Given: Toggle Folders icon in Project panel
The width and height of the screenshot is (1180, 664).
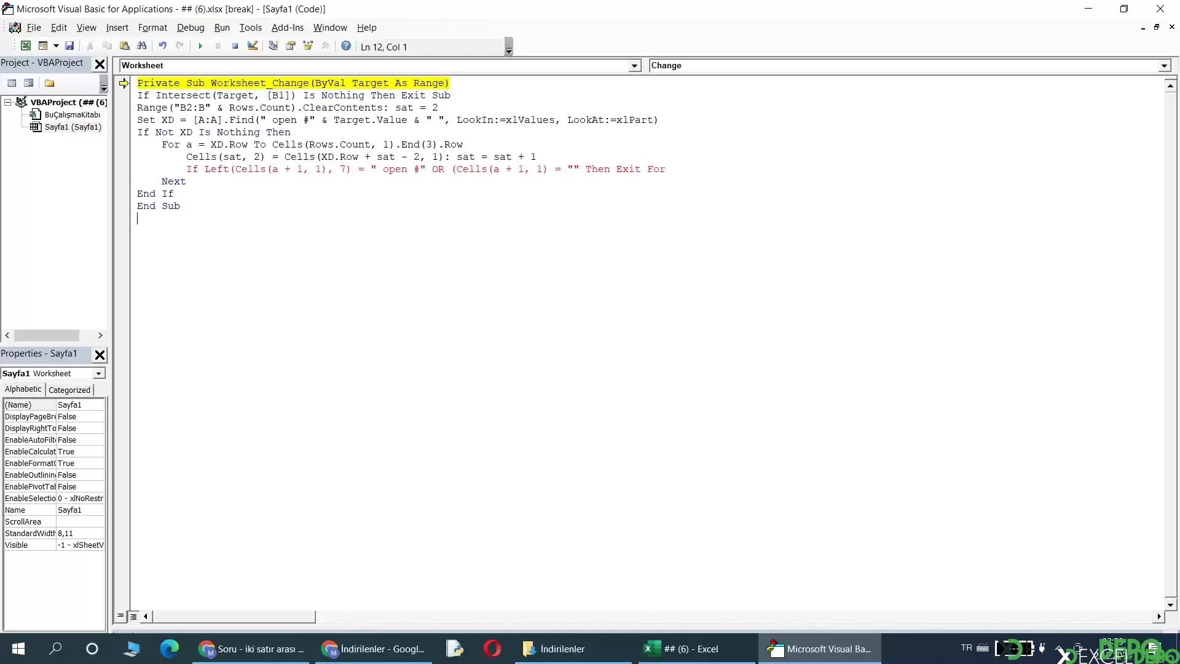Looking at the screenshot, I should 50,84.
